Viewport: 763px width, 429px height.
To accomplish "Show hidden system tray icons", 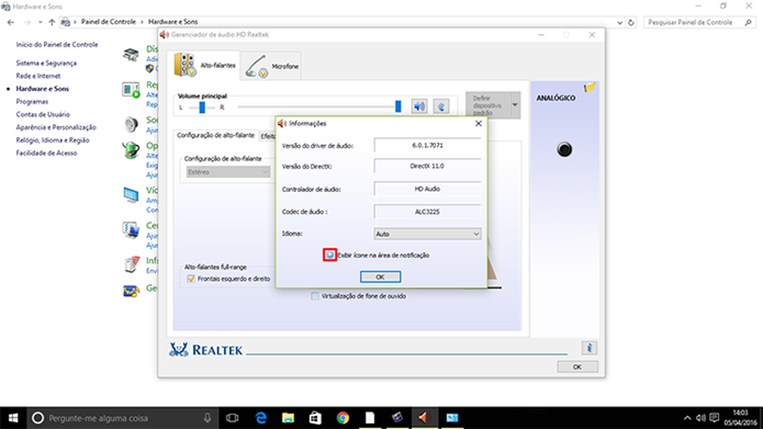I will [687, 418].
